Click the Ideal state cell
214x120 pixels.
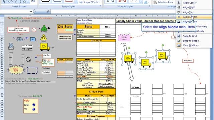(108, 27)
